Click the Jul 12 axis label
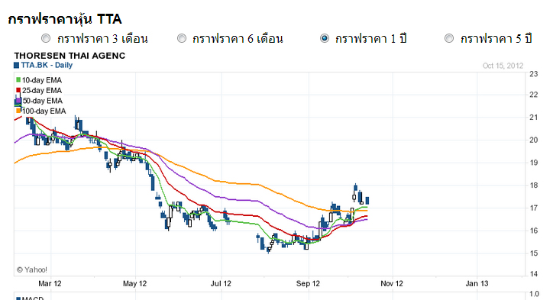This screenshot has height=300, width=553. tap(221, 283)
